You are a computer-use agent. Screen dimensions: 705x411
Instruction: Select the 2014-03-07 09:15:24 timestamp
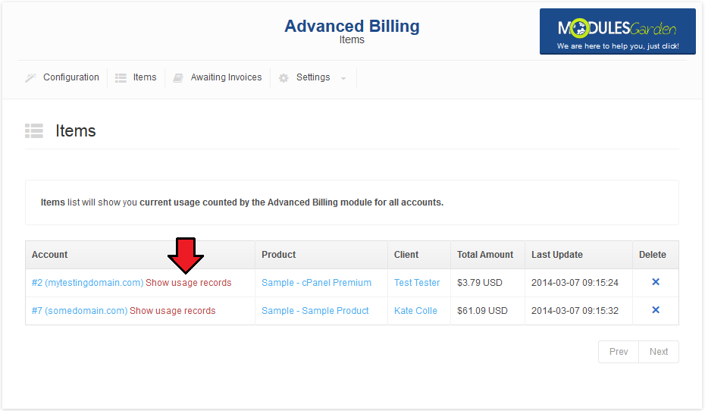tap(575, 283)
